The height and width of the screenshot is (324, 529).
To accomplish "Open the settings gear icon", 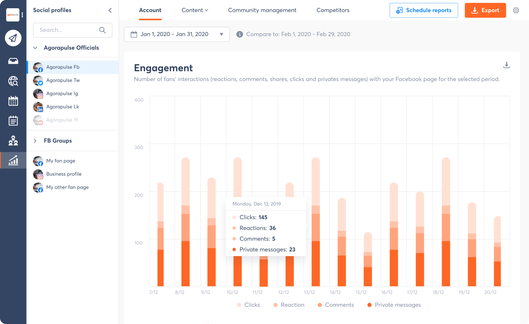I will point(516,10).
